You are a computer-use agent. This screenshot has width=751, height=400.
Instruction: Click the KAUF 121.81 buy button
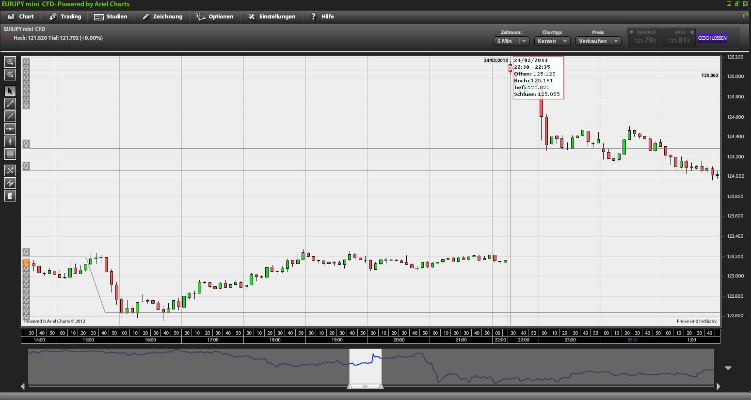679,38
